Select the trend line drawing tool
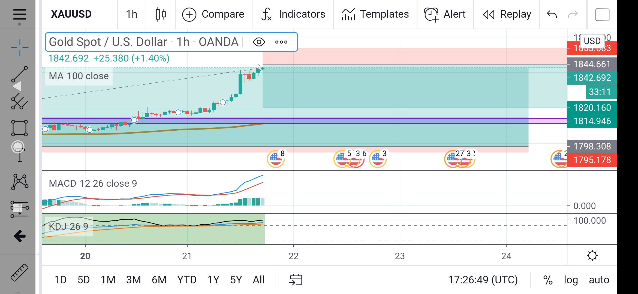The width and height of the screenshot is (638, 294). [x=20, y=74]
